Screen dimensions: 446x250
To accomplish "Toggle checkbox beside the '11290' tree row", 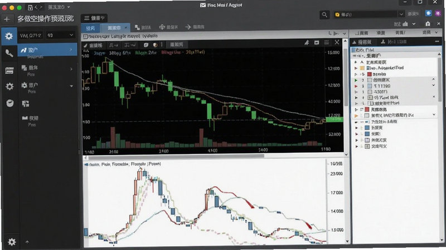I will tap(370, 86).
